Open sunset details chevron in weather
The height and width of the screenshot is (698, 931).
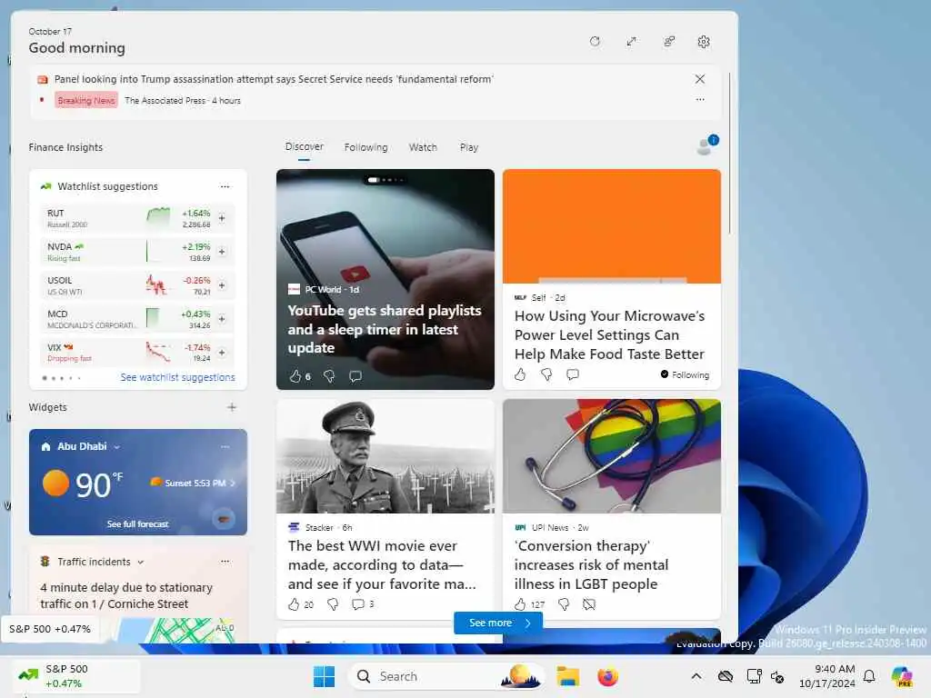tap(232, 484)
